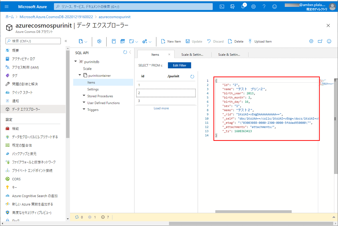
Task: Open Cloud Shell from top bar
Action: (222, 7)
